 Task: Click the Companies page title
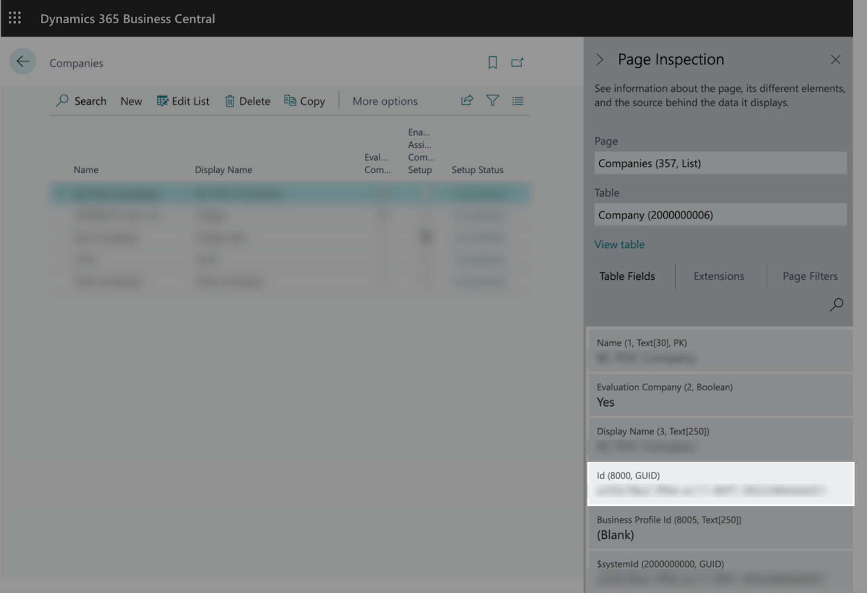click(76, 63)
